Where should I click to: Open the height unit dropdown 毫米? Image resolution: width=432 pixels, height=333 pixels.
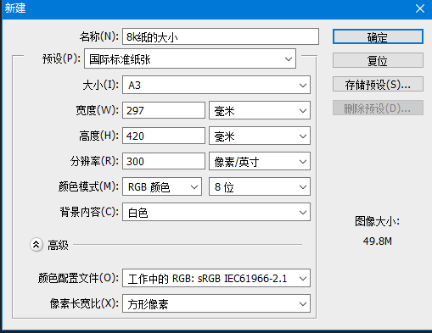260,136
